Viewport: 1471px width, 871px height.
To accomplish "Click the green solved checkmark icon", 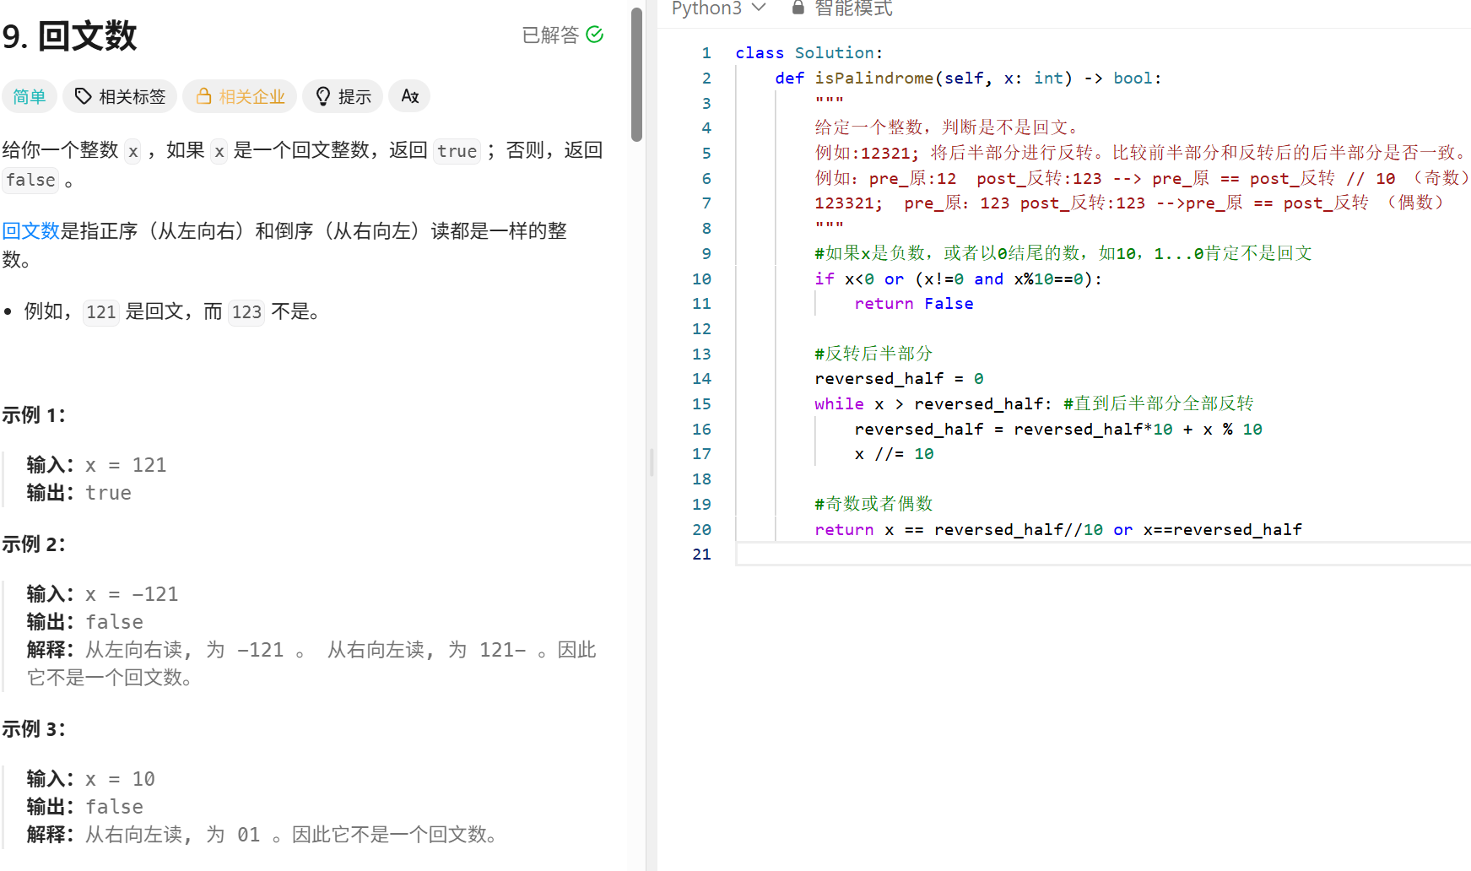I will (x=594, y=35).
